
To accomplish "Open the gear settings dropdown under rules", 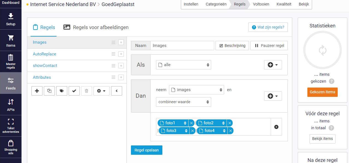I will (x=101, y=91).
